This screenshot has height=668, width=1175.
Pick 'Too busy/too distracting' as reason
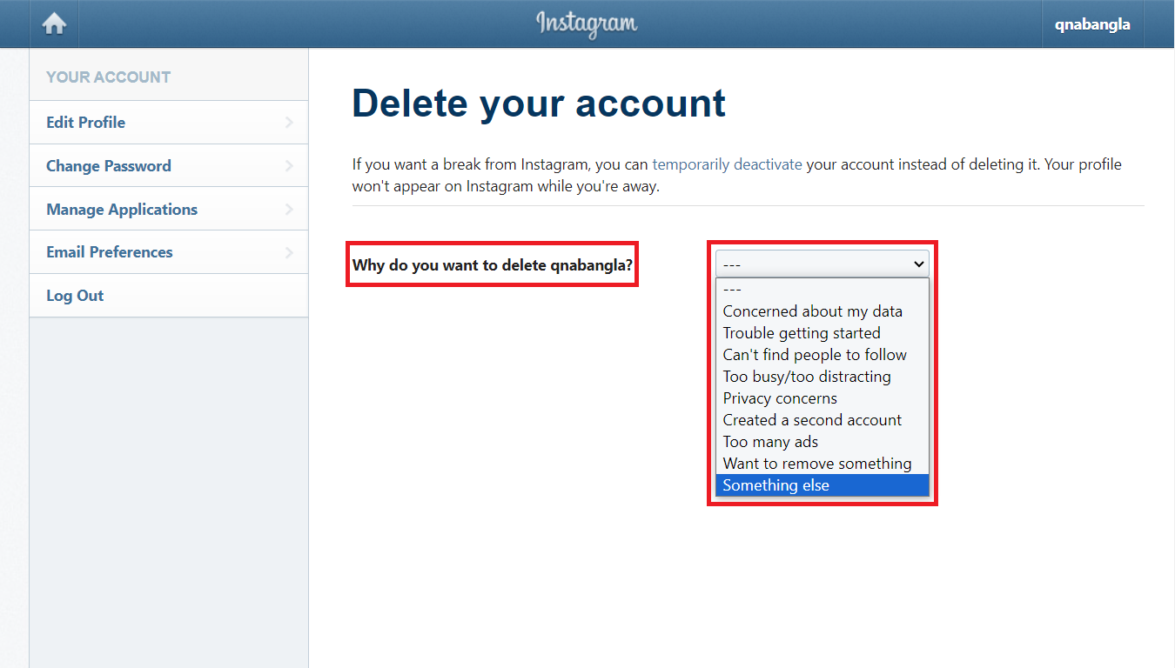(806, 376)
